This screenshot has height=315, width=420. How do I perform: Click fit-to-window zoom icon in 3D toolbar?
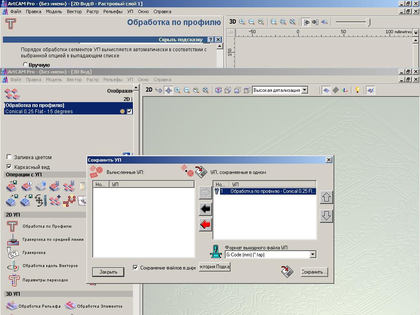tap(206, 90)
